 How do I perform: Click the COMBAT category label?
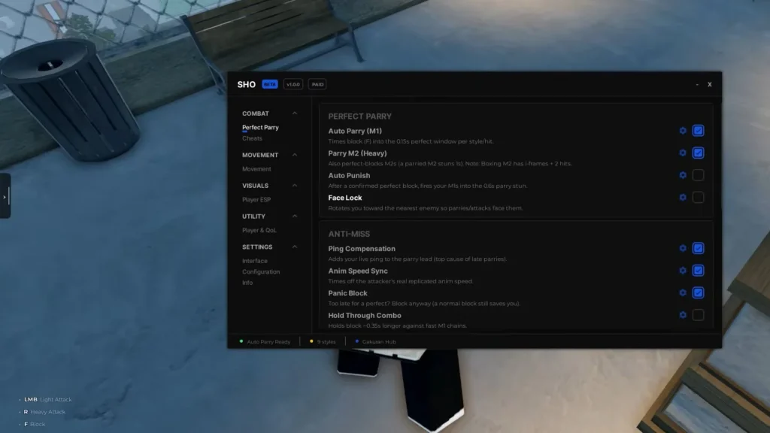[x=256, y=114]
